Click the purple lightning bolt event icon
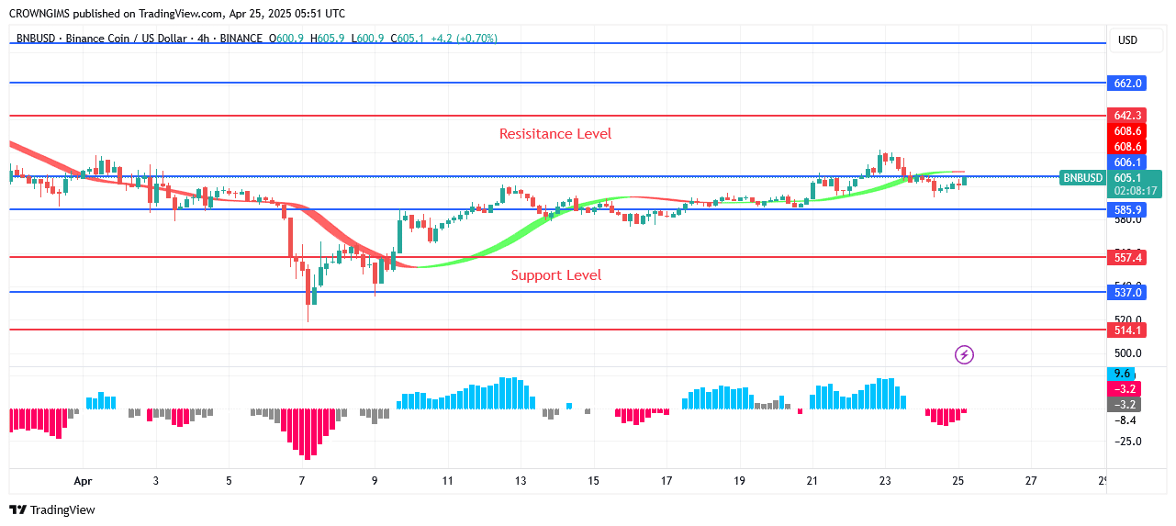Image resolution: width=1176 pixels, height=526 pixels. click(x=964, y=354)
